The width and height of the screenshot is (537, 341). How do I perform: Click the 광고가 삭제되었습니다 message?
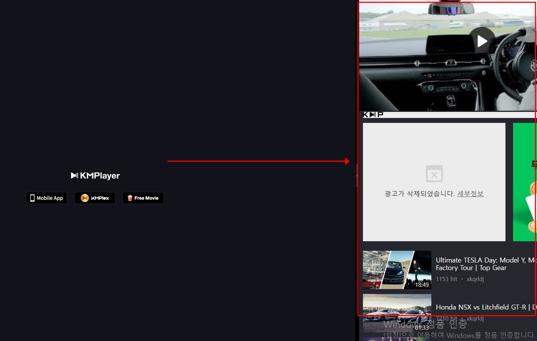(x=420, y=194)
